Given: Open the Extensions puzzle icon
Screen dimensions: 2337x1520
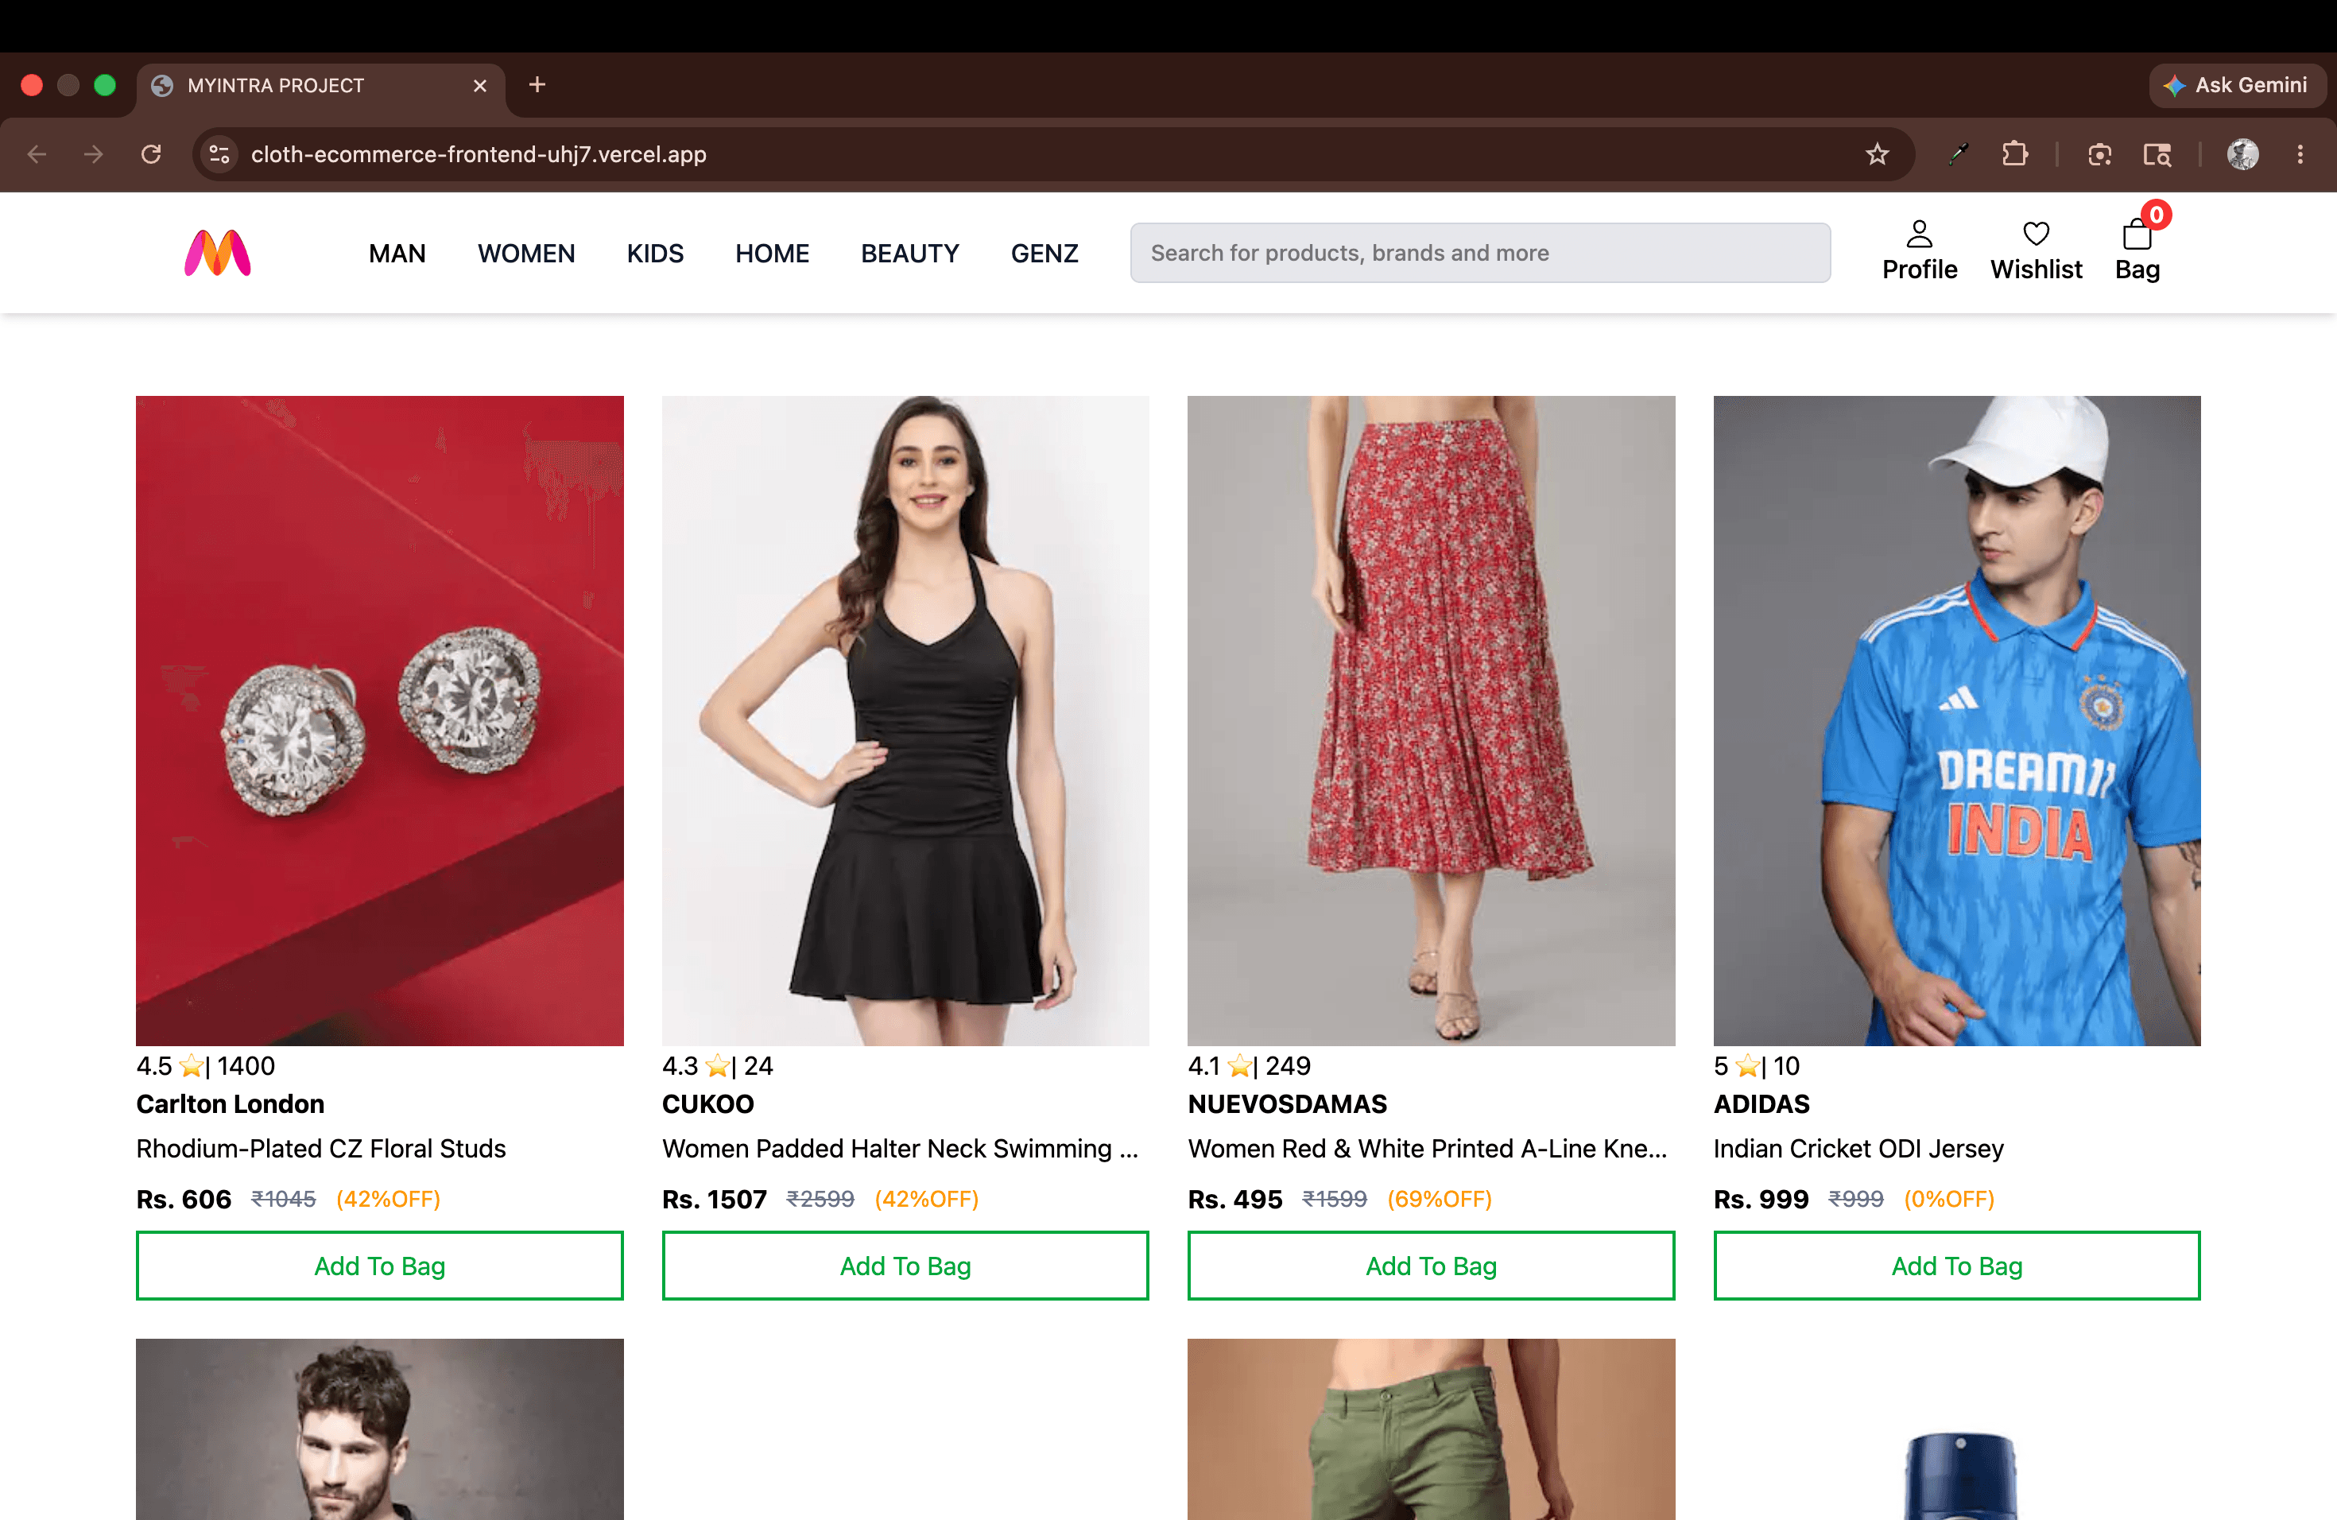Looking at the screenshot, I should 2014,154.
